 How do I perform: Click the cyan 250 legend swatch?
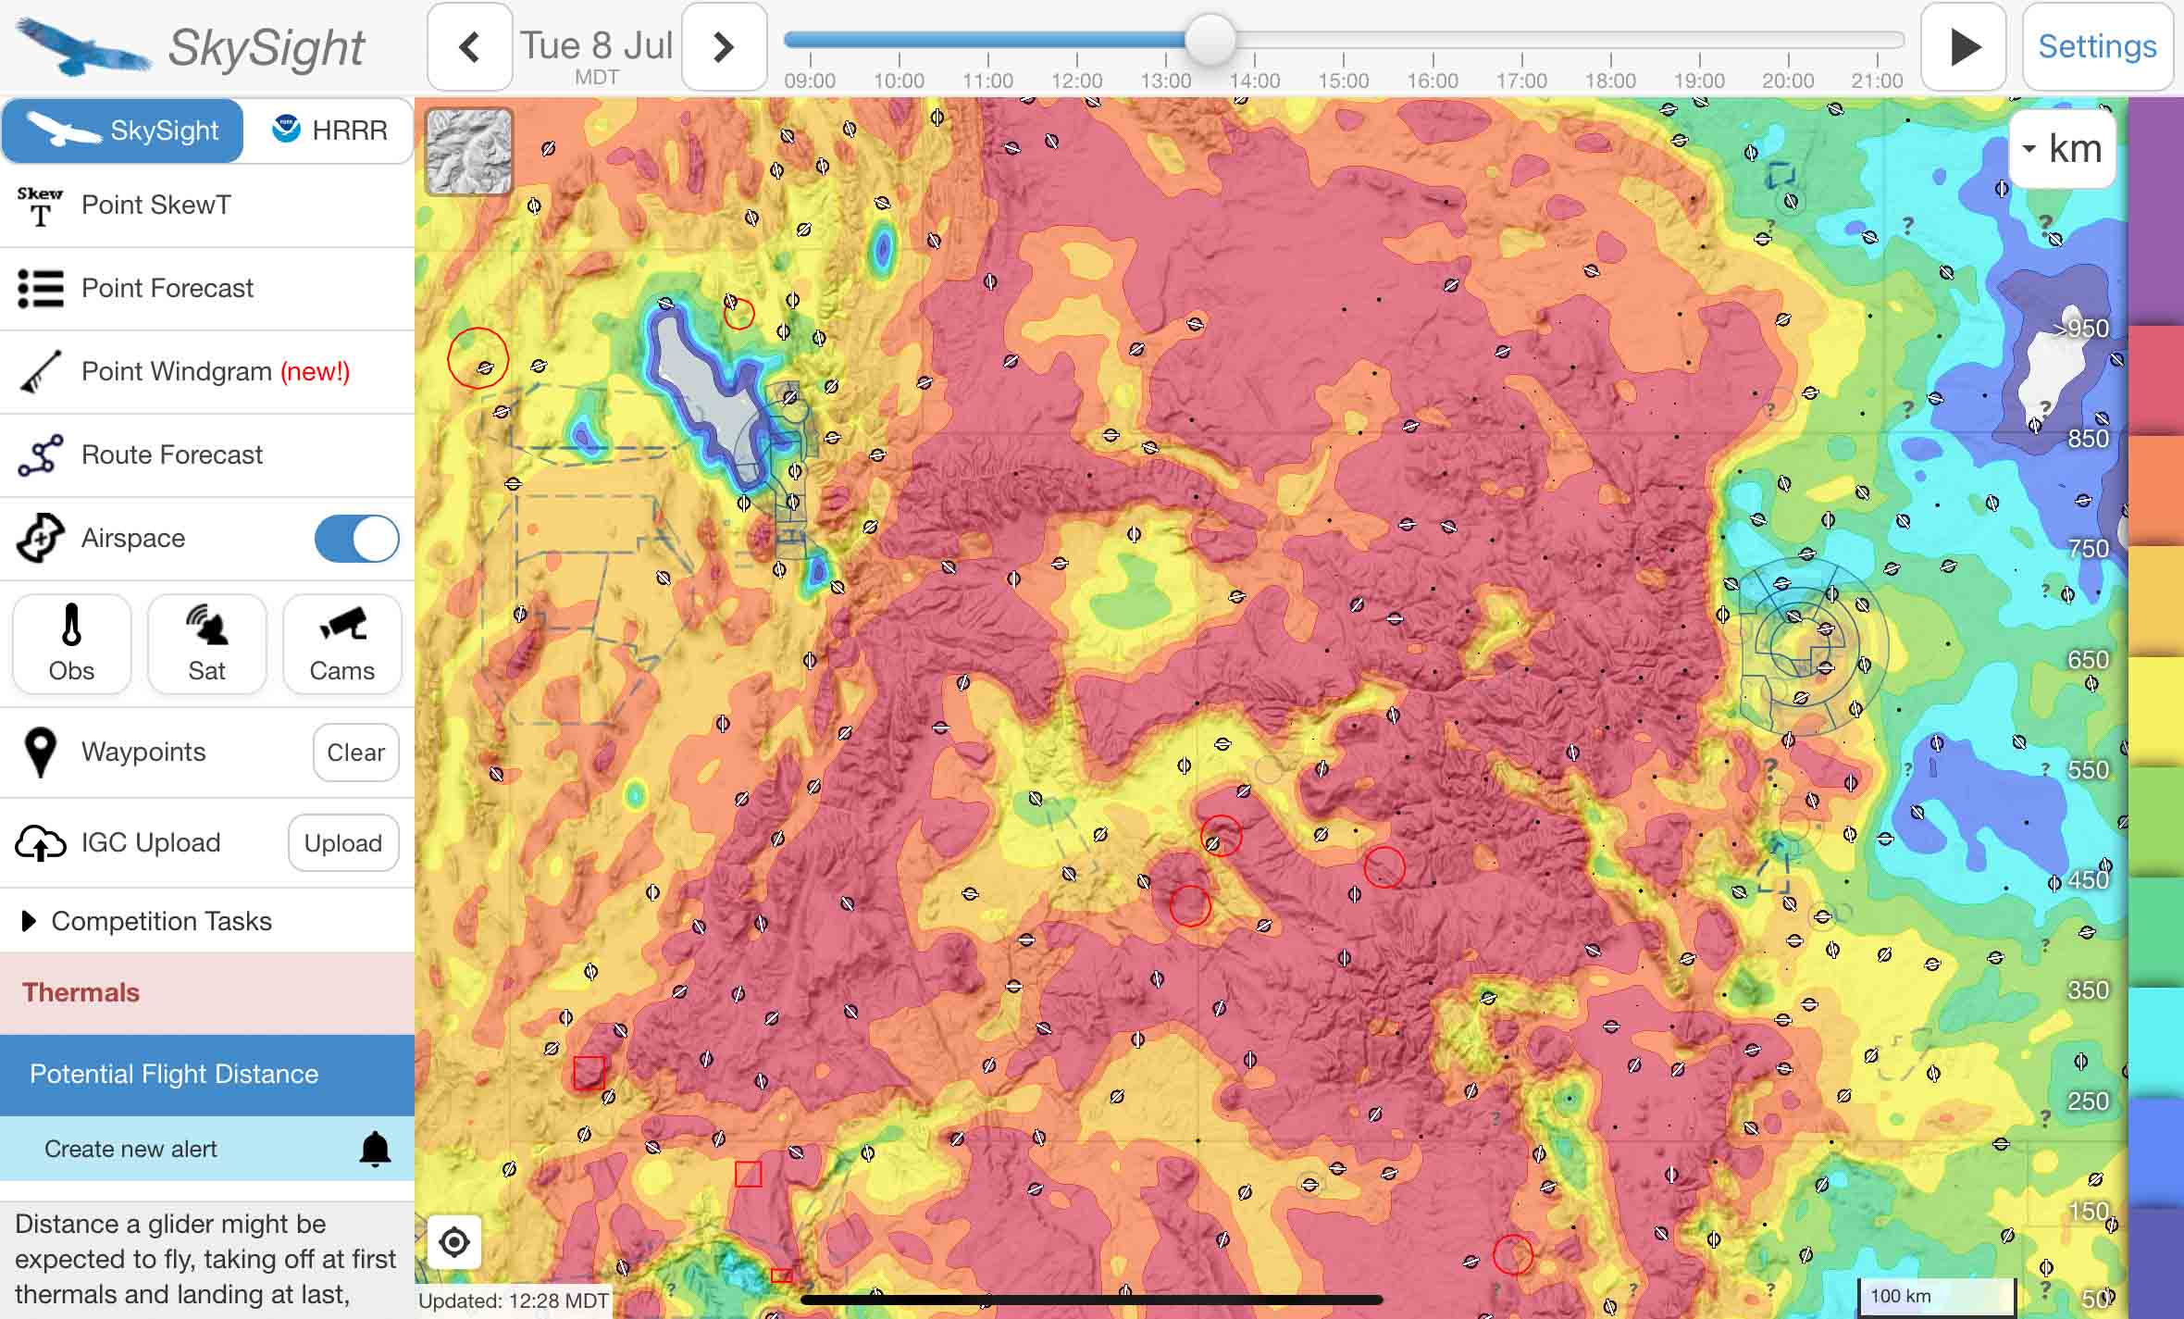click(2156, 1043)
